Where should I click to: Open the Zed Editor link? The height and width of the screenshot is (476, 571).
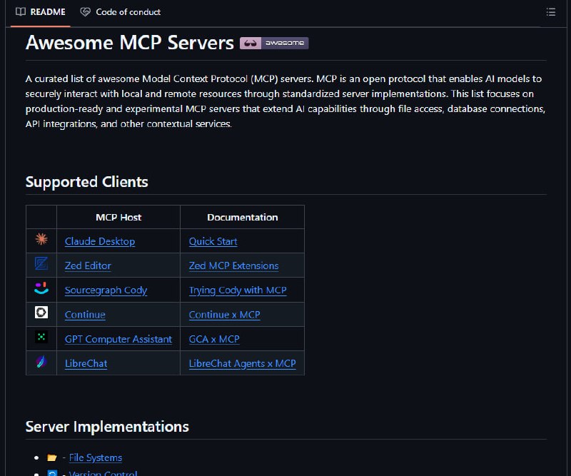88,266
